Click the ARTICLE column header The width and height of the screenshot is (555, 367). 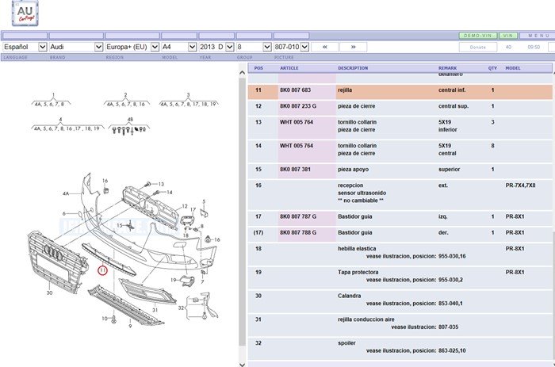point(289,68)
